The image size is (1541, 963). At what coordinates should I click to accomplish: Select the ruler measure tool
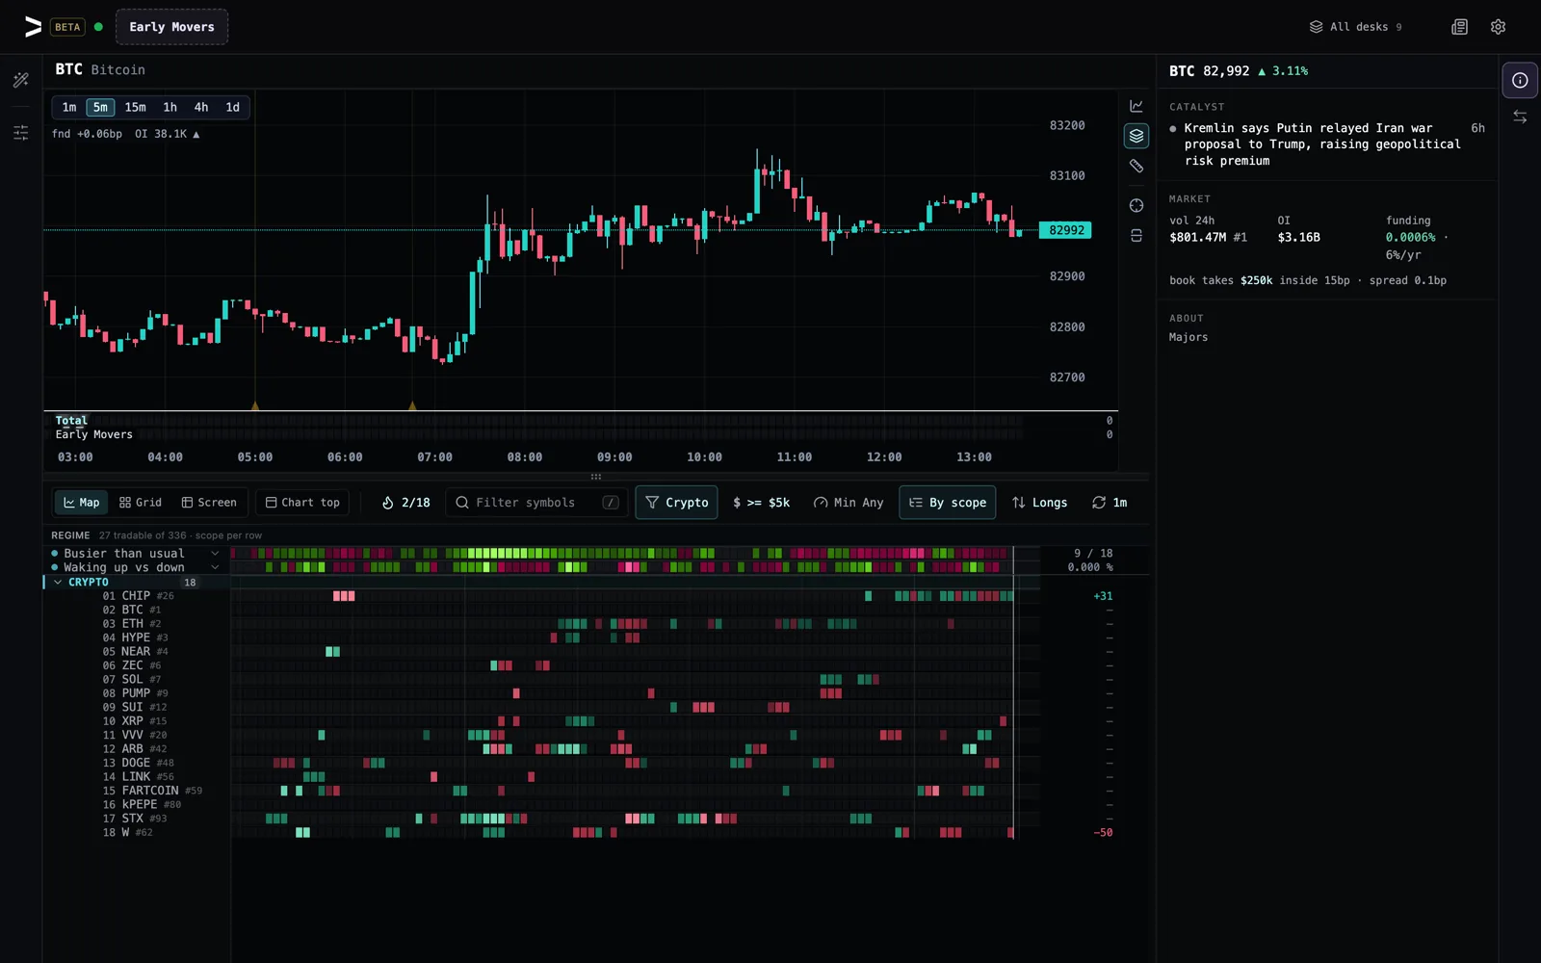[1136, 166]
